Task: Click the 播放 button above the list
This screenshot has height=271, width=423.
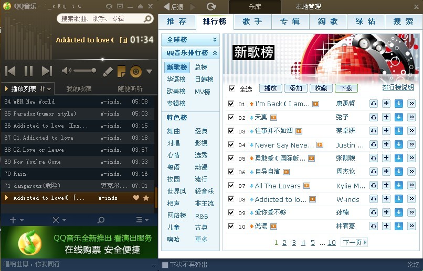Action: coord(271,88)
